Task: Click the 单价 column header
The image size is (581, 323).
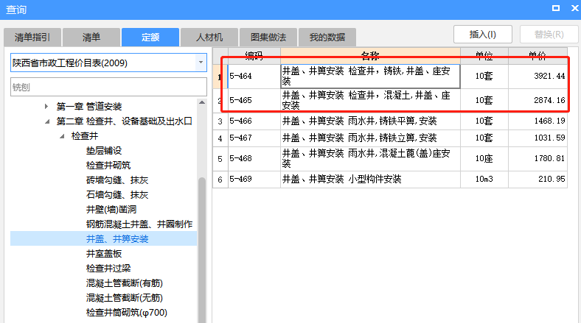Action: (x=537, y=56)
